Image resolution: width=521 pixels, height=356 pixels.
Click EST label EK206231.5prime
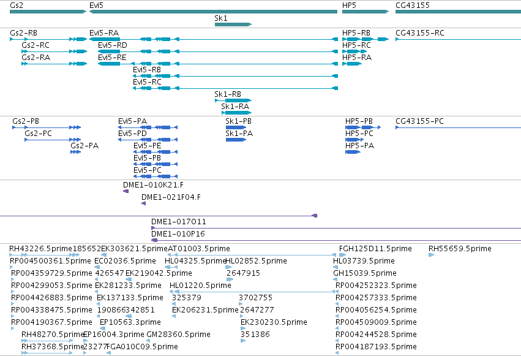tap(205, 311)
